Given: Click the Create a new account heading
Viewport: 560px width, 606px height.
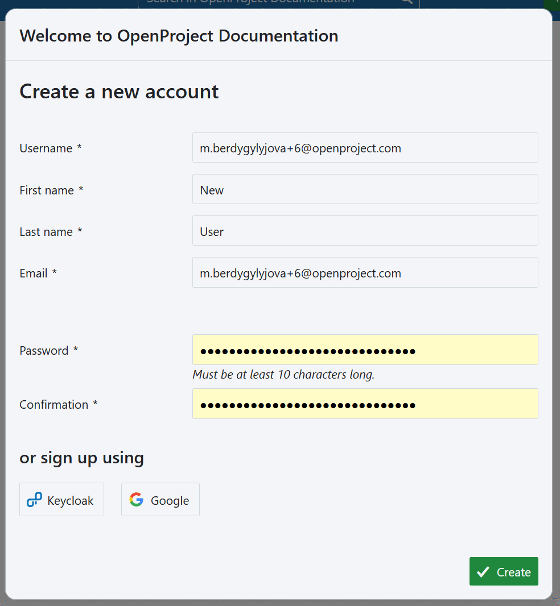Looking at the screenshot, I should click(118, 92).
